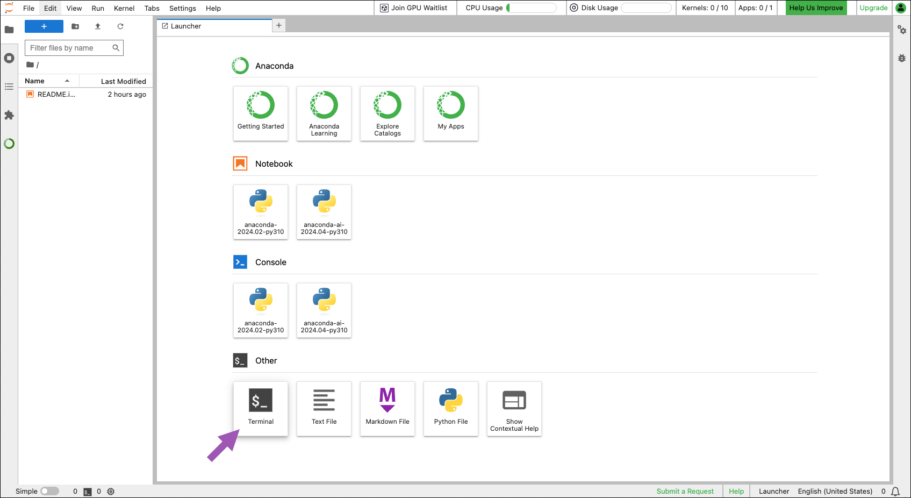The image size is (911, 498).
Task: Open the Kernel menu
Action: coord(124,8)
